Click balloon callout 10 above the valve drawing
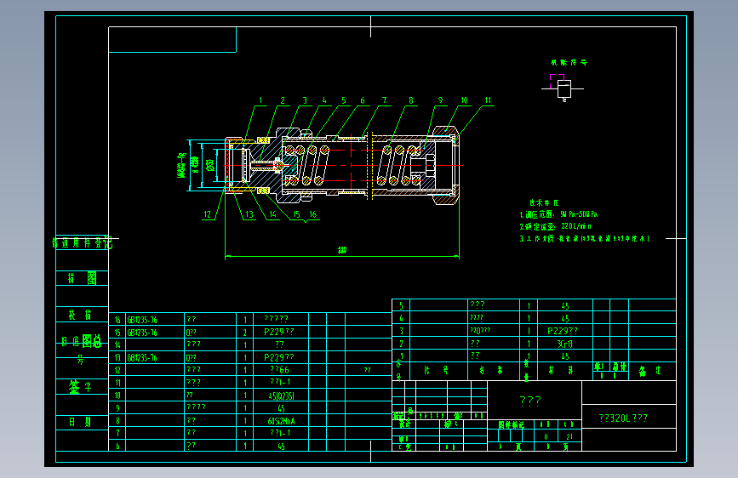 pos(464,100)
